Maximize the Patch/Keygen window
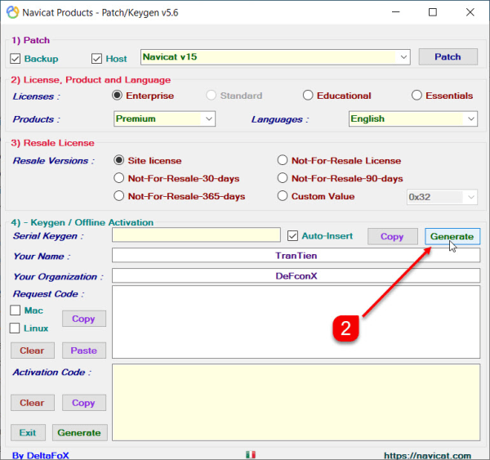Viewport: 490px width, 460px height. 433,12
